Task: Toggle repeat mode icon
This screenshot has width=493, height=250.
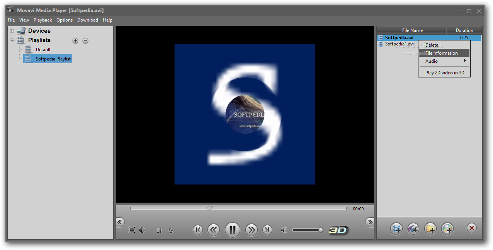Action: coord(171,230)
